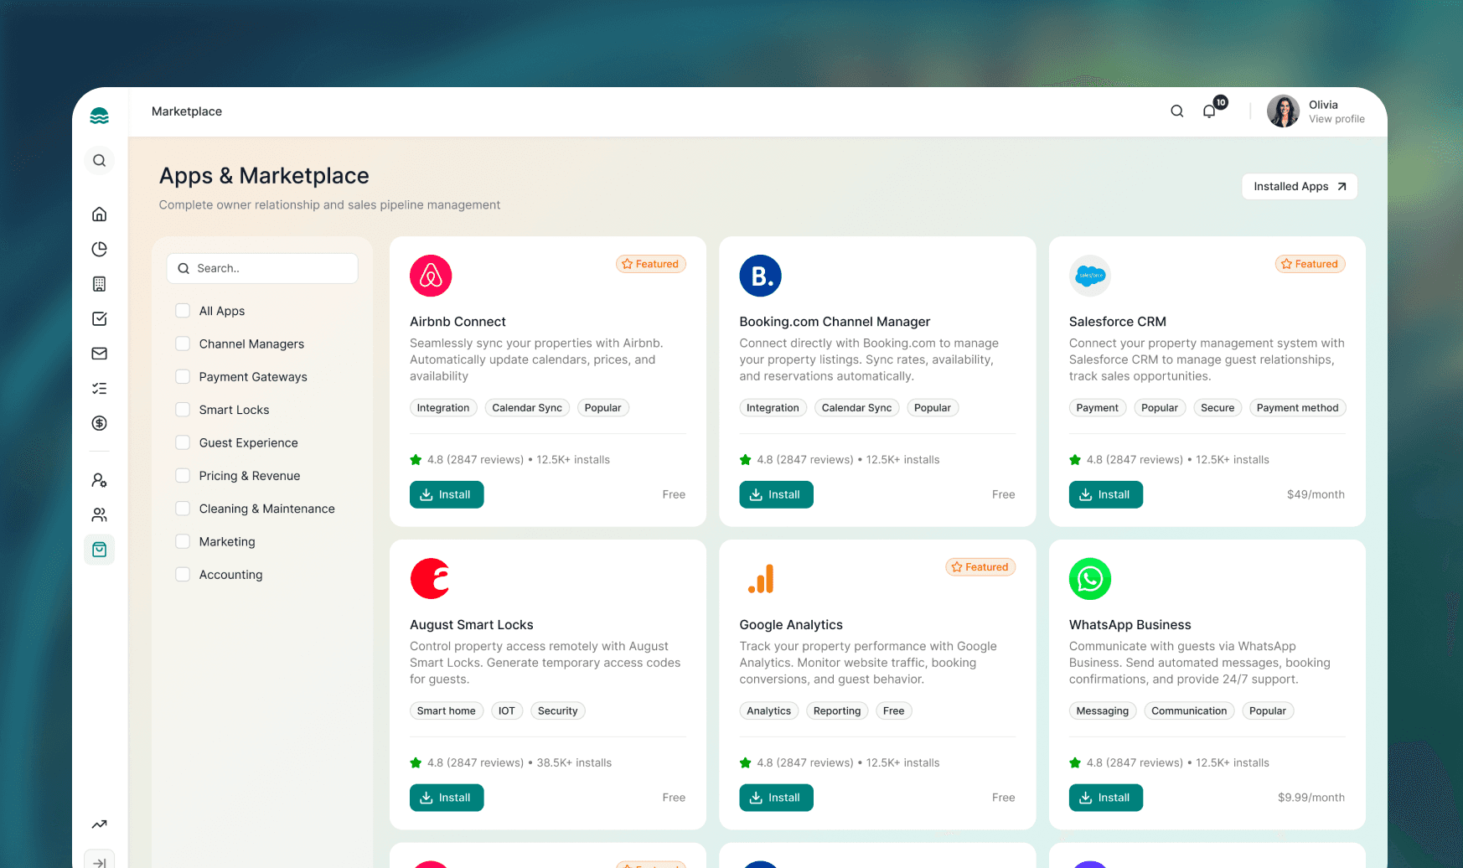This screenshot has height=868, width=1463.
Task: Open Salesforce CRM title
Action: pyautogui.click(x=1118, y=322)
